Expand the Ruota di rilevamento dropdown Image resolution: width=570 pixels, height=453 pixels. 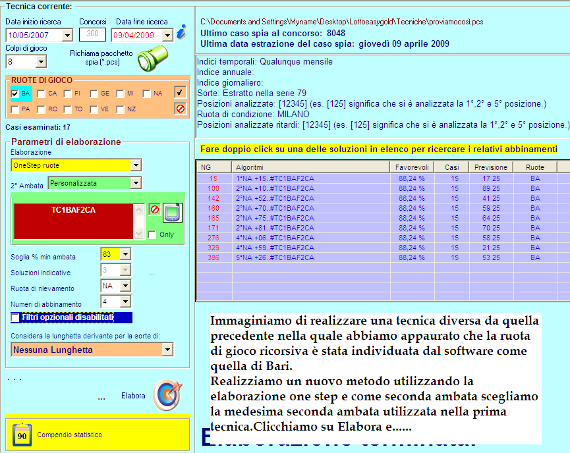125,286
